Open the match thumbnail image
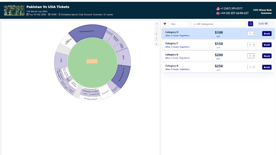 click(x=14, y=10)
